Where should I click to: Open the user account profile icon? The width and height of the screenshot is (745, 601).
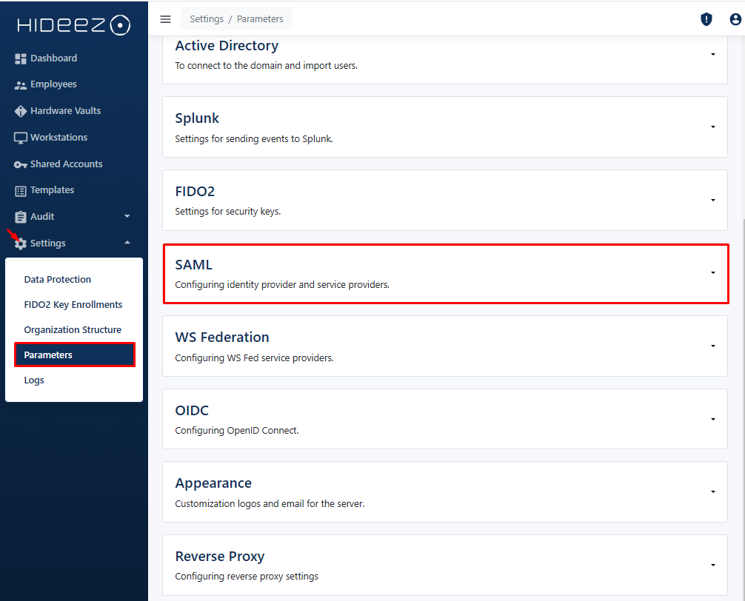tap(735, 19)
